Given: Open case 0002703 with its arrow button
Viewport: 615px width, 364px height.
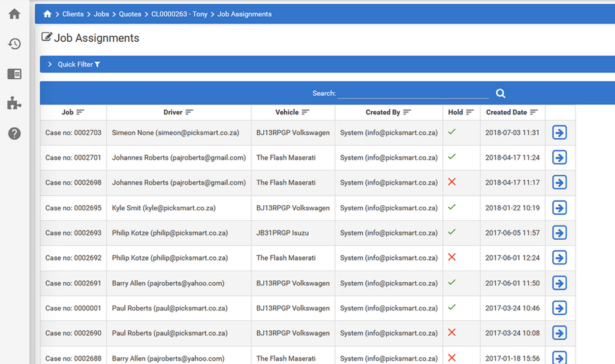Looking at the screenshot, I should (x=559, y=133).
